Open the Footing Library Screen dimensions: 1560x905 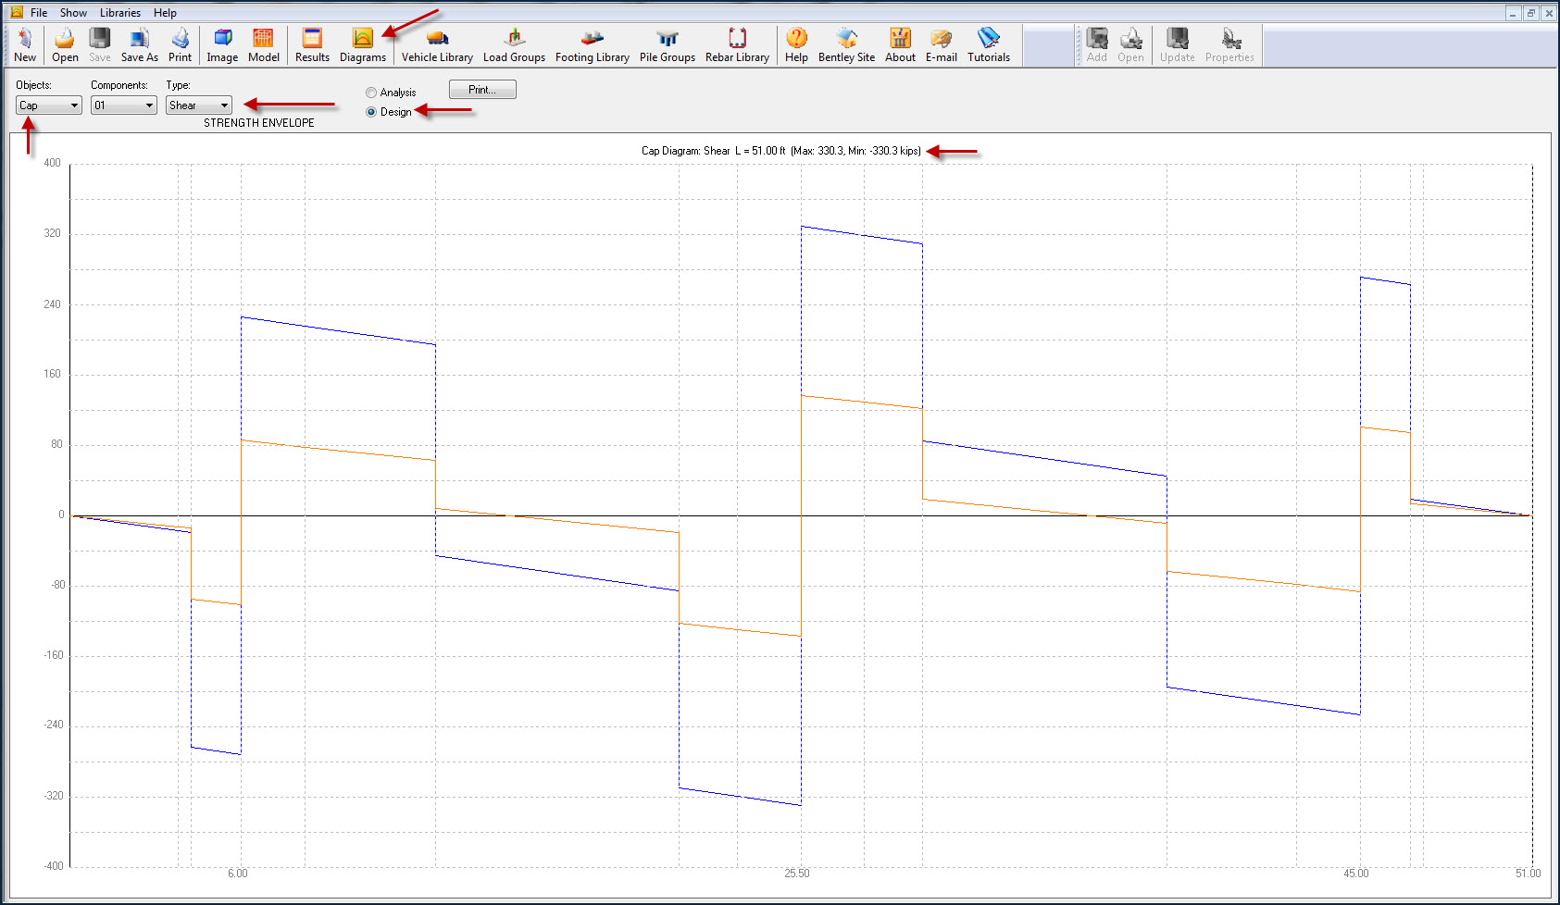coord(592,44)
